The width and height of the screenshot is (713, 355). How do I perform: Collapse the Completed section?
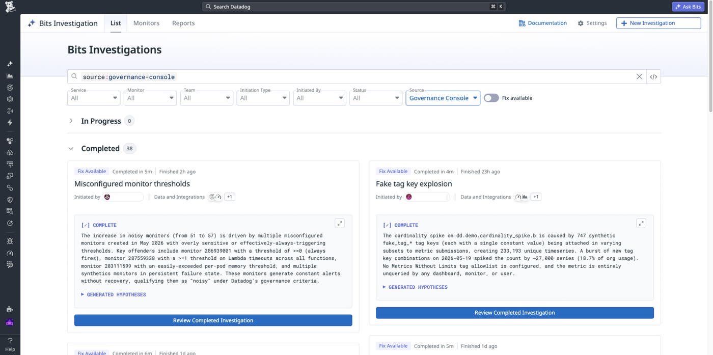(x=71, y=149)
